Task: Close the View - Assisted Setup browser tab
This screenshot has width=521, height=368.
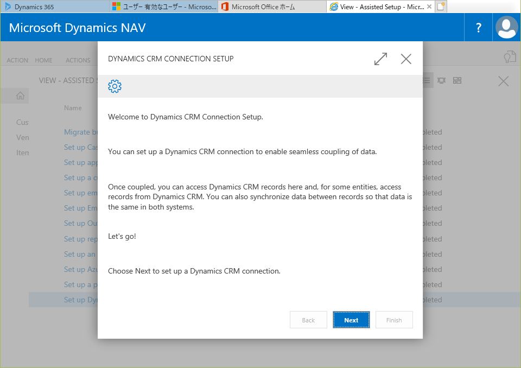Action: click(429, 7)
